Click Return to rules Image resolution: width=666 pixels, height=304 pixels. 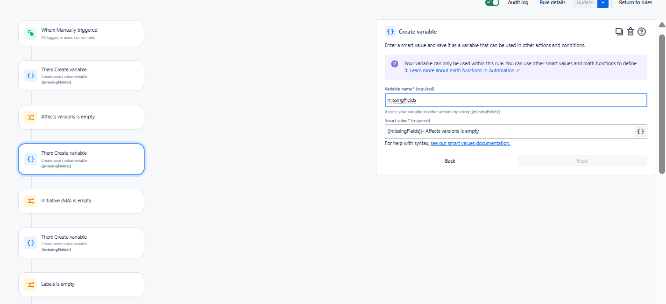(x=635, y=3)
